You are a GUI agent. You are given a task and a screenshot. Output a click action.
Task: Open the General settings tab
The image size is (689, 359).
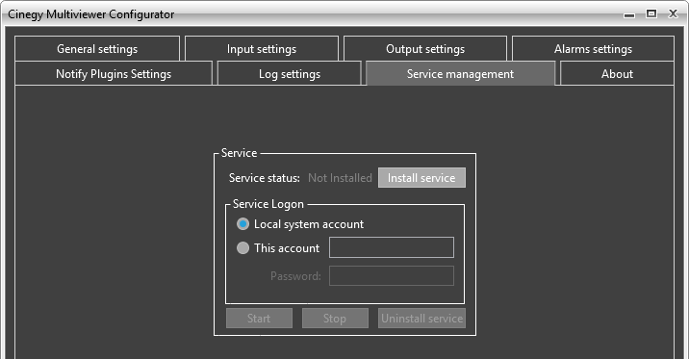[x=97, y=49]
